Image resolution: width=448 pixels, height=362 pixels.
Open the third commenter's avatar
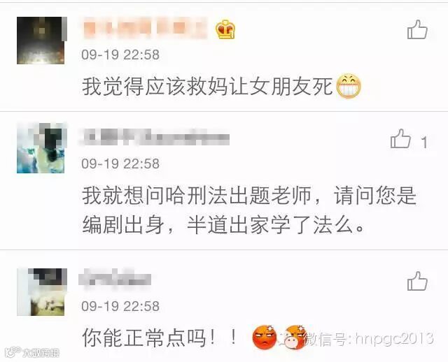(x=41, y=292)
